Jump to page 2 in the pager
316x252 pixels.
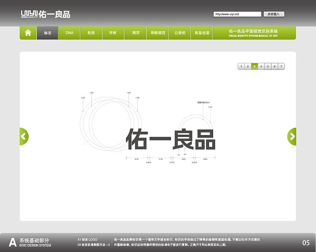click(x=248, y=67)
